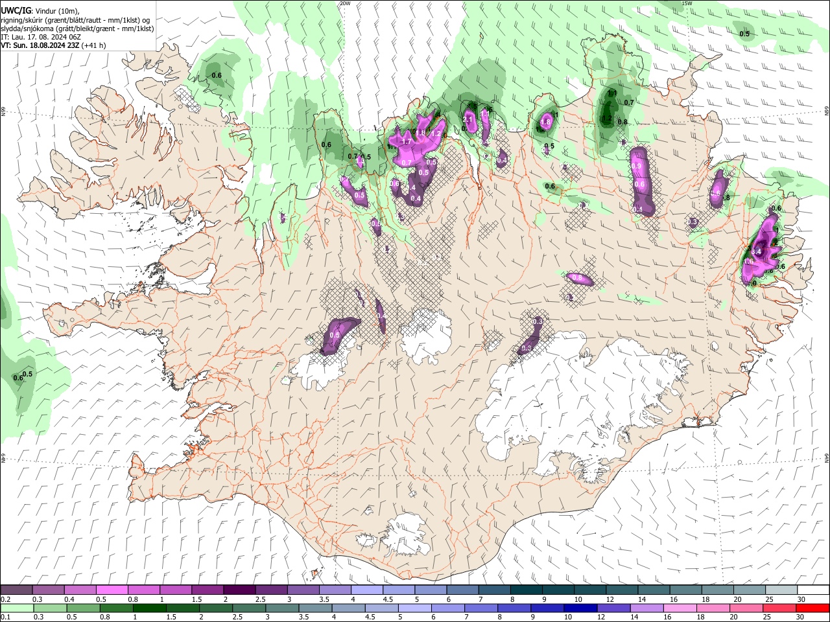Click the palest green 0.1 swatch in lower scale
830x622 pixels.
coord(17,608)
